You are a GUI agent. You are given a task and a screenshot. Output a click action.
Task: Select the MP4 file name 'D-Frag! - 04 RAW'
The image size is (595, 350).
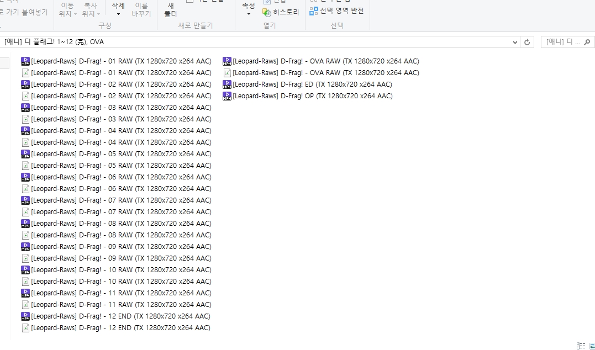click(121, 131)
